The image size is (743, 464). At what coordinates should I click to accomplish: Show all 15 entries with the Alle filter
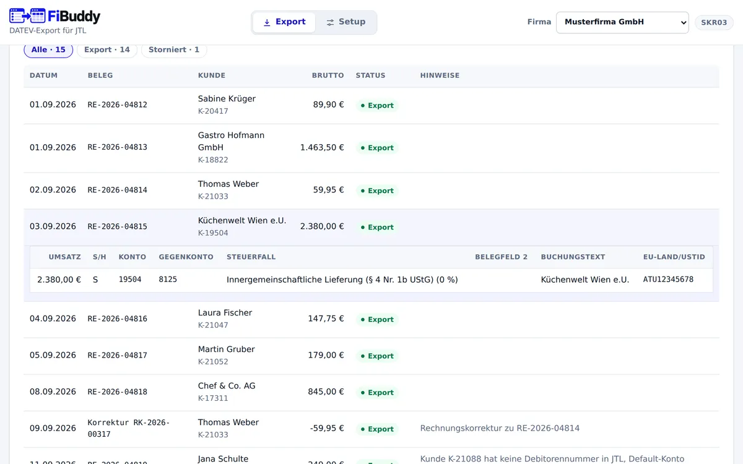pyautogui.click(x=48, y=49)
